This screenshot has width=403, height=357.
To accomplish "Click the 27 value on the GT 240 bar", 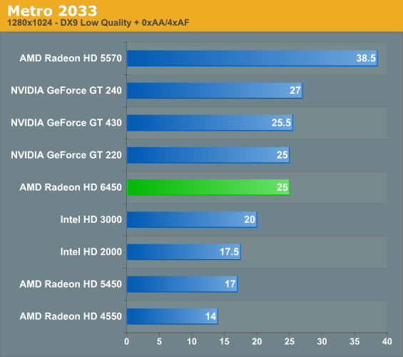I will point(295,91).
